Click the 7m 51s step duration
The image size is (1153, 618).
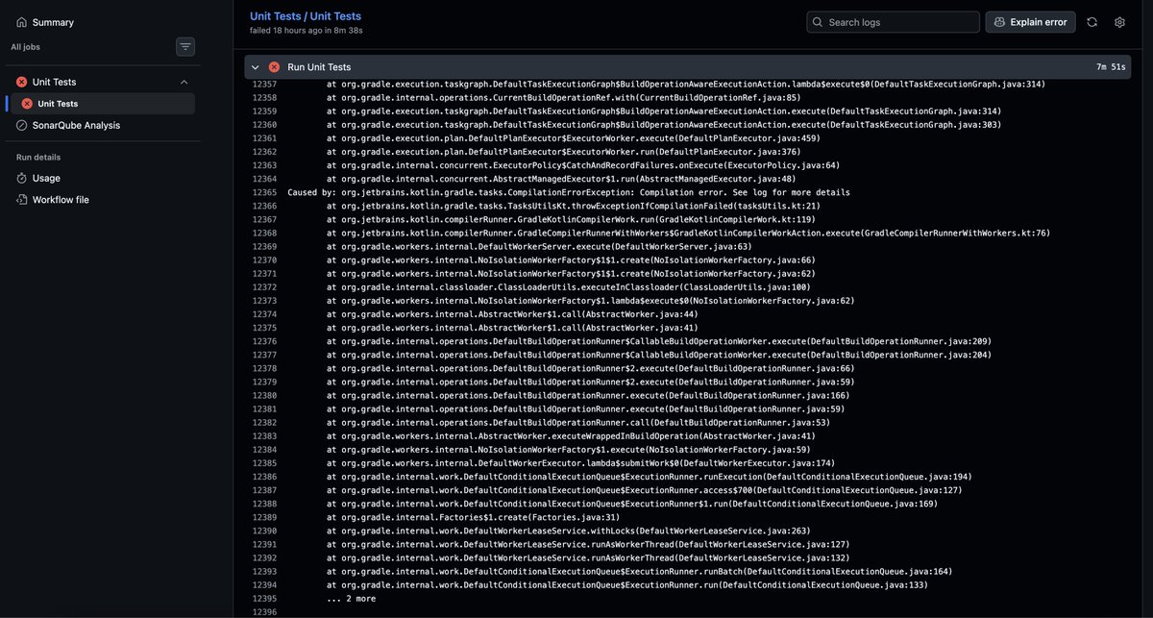click(1111, 67)
